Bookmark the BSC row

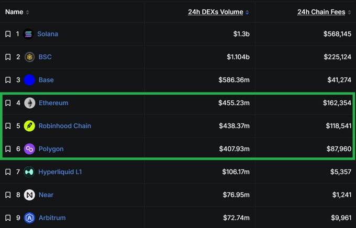click(8, 57)
